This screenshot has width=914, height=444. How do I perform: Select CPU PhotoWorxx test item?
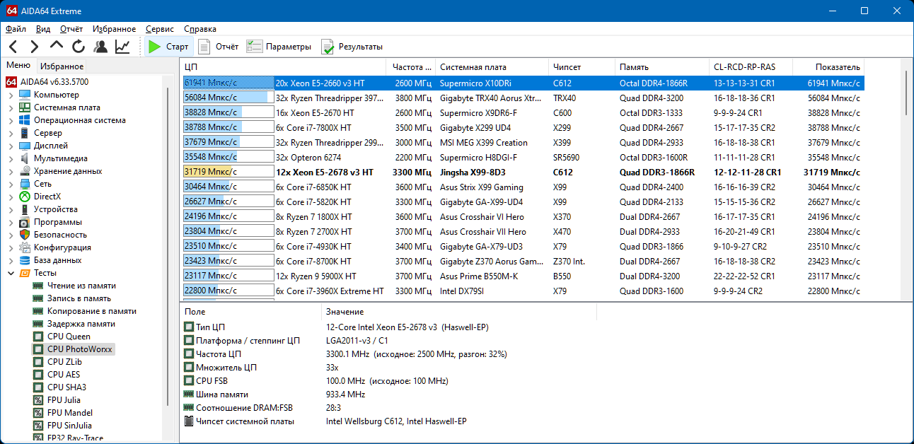(73, 349)
